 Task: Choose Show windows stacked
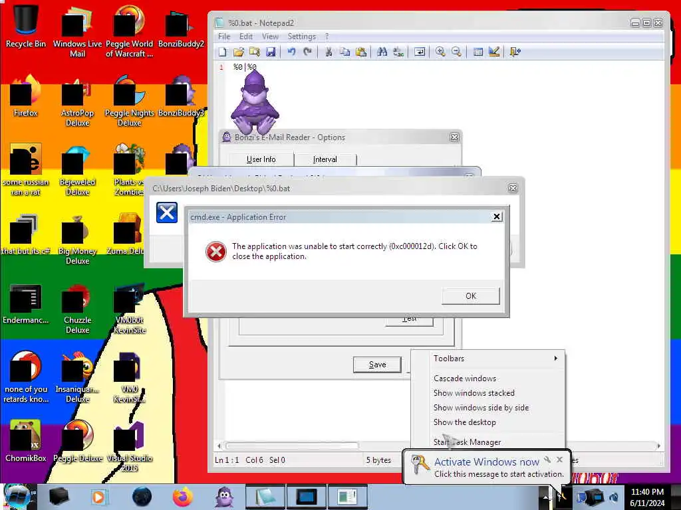[474, 393]
